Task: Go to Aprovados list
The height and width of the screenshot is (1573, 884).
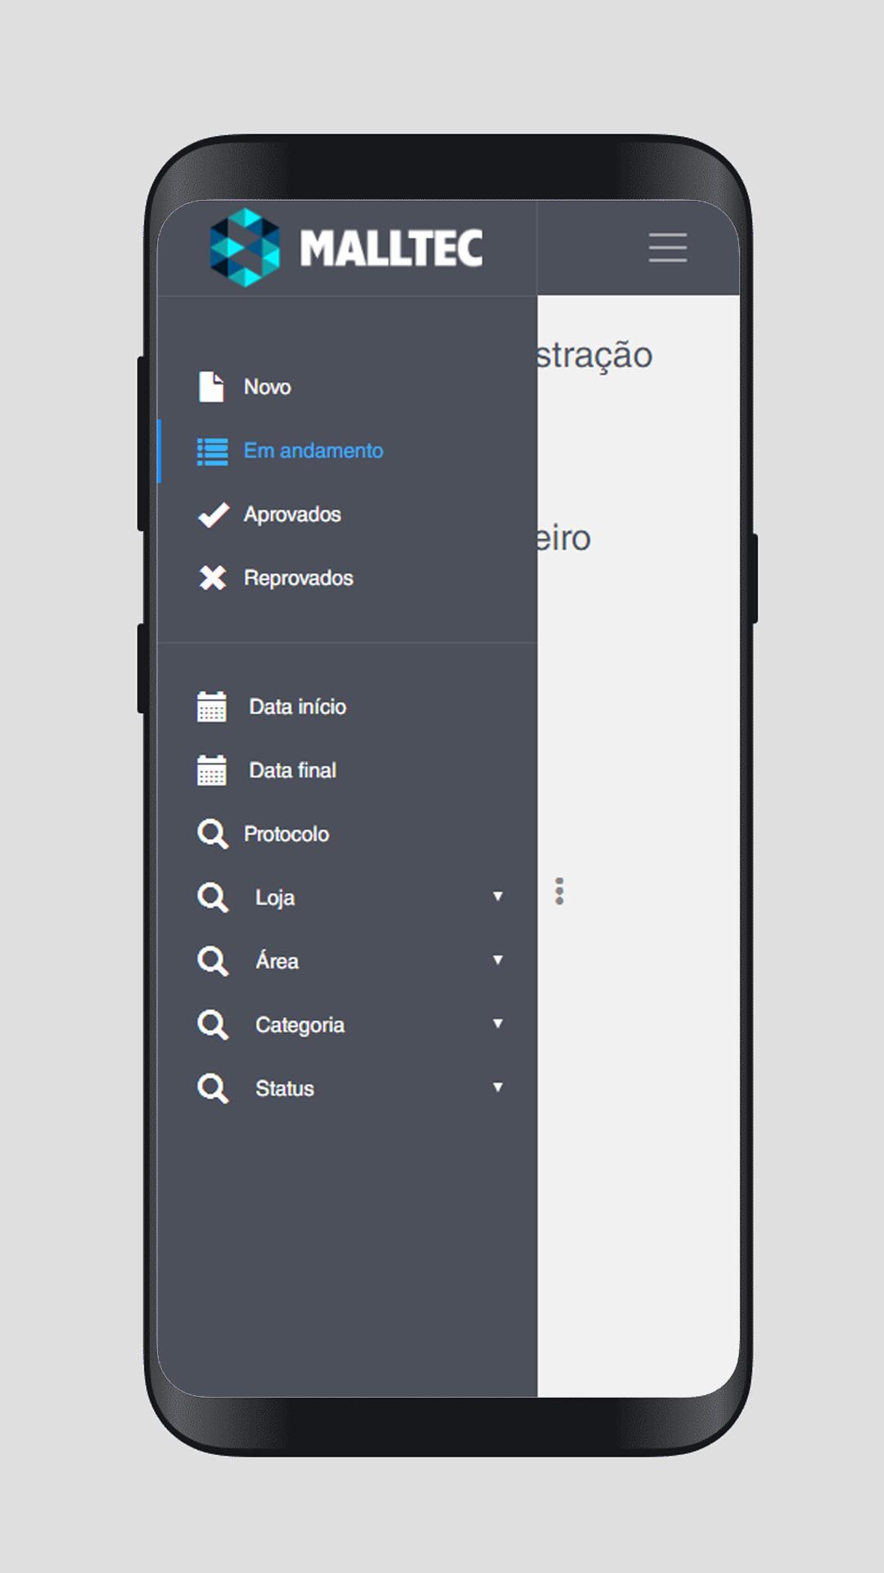Action: tap(292, 515)
